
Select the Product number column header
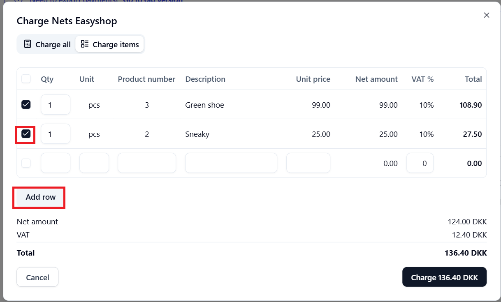click(146, 79)
